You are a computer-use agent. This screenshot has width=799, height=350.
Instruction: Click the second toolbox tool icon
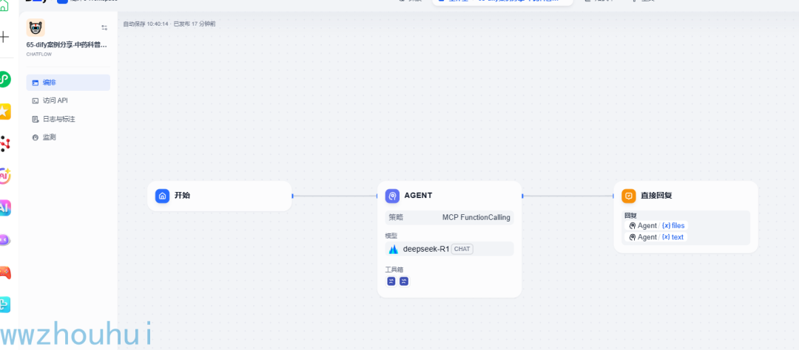click(x=404, y=281)
